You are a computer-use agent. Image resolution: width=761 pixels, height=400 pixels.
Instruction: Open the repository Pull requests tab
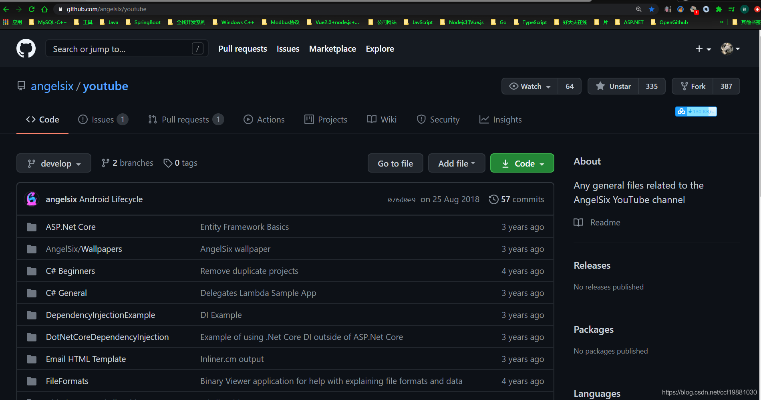186,119
